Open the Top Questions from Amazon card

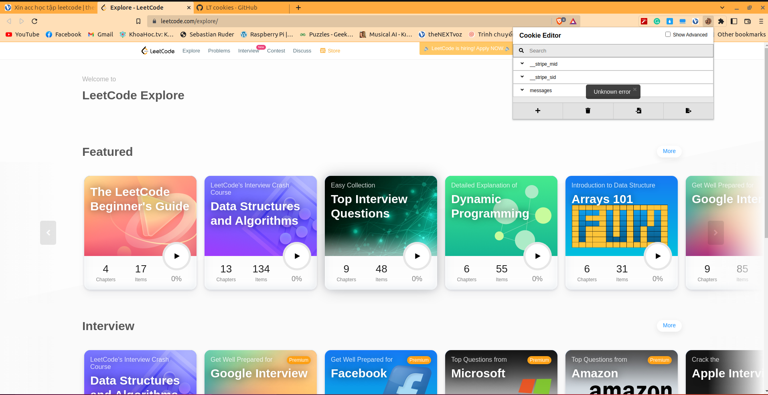click(x=622, y=372)
